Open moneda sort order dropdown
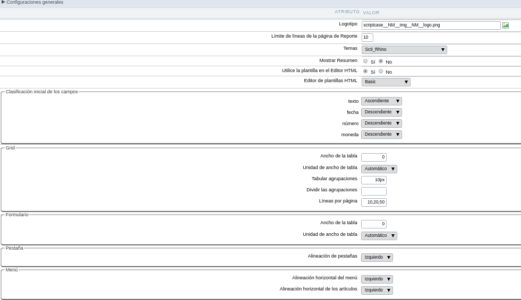Viewport: 521px width, 300px height. [381, 135]
